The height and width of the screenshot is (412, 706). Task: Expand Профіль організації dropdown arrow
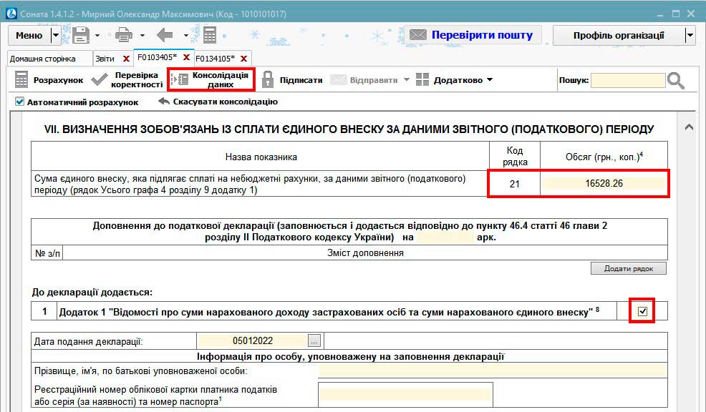point(690,35)
